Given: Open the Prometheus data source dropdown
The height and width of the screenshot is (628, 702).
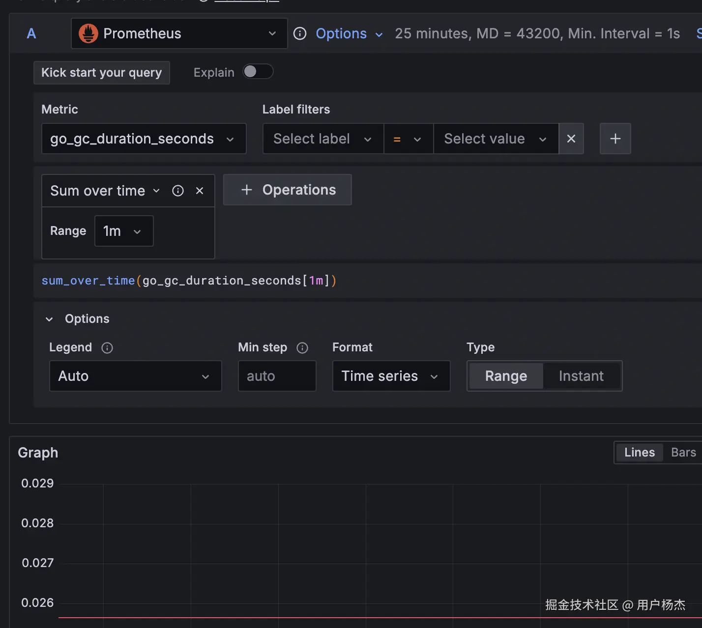Looking at the screenshot, I should coord(179,33).
